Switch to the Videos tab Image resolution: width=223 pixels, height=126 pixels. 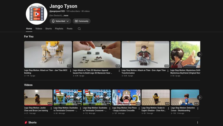tap(39, 29)
